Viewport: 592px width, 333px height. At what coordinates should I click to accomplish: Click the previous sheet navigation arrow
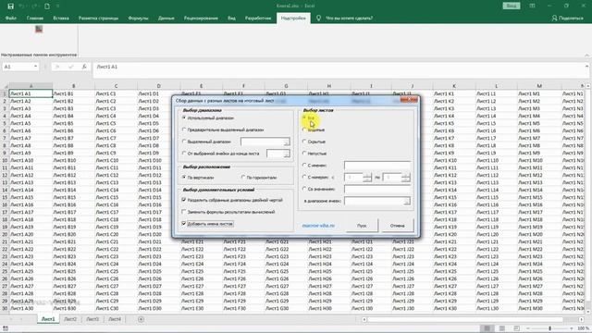click(10, 319)
